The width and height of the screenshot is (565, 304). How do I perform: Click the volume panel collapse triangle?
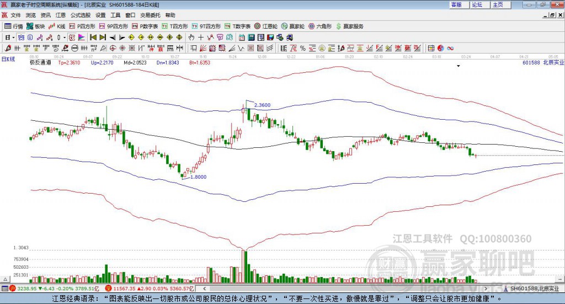[x=5, y=279]
